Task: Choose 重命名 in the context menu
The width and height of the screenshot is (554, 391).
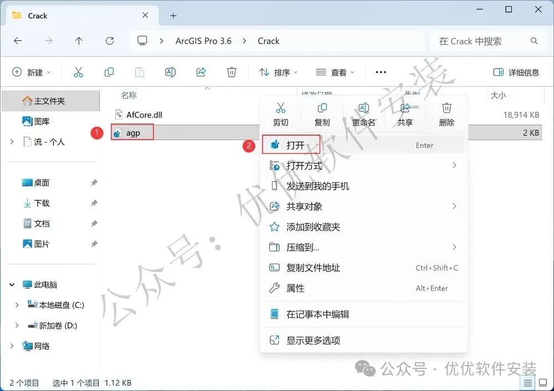Action: coord(363,115)
